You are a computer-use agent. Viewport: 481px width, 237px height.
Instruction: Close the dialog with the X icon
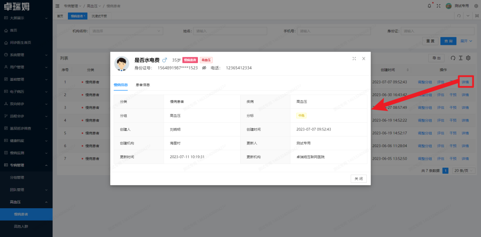pos(363,58)
